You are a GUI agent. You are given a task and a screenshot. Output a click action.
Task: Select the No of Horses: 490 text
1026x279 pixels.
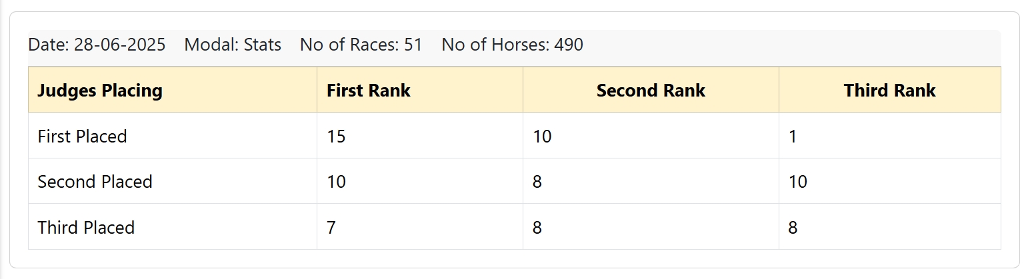point(512,45)
